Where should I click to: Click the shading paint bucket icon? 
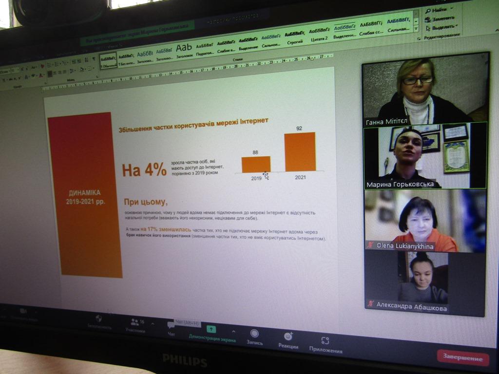82,69
